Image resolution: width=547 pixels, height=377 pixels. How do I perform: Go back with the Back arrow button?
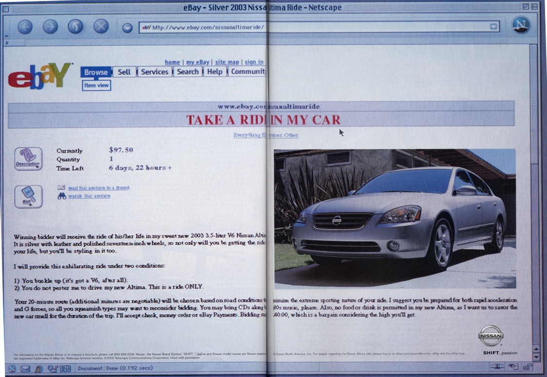[x=25, y=27]
